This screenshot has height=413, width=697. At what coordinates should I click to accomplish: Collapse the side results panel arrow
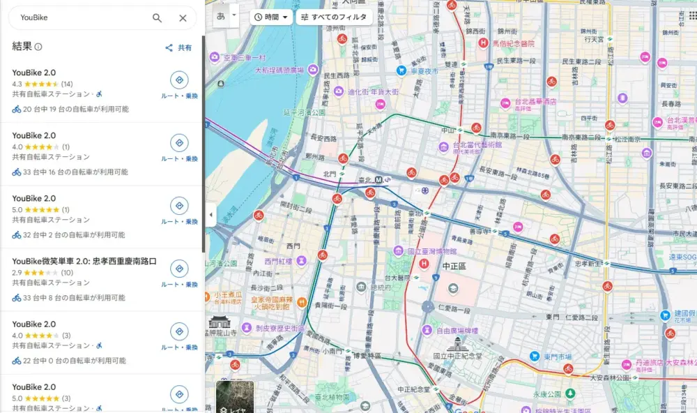(210, 215)
